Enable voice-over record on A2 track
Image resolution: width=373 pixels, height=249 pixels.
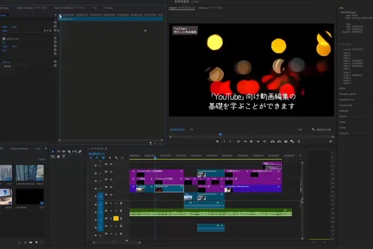coord(121,211)
